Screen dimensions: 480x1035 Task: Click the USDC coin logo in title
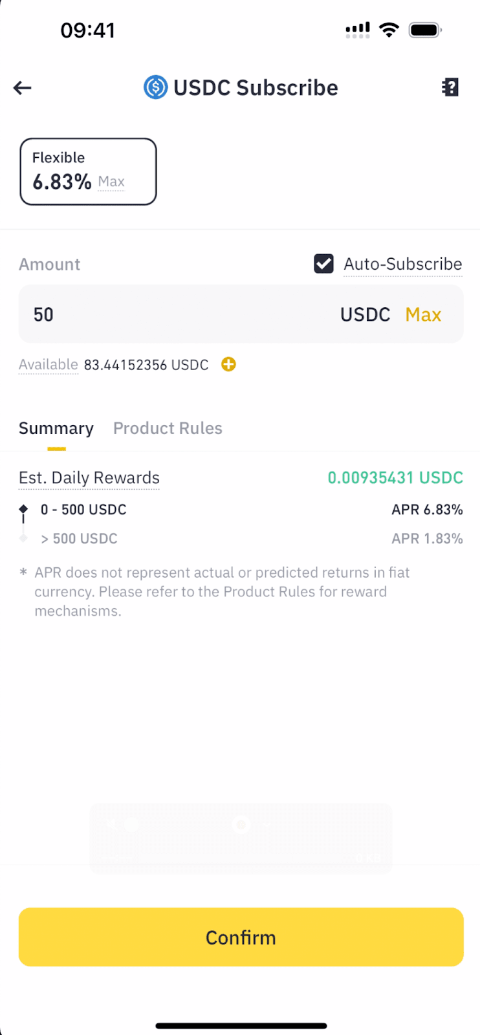155,87
